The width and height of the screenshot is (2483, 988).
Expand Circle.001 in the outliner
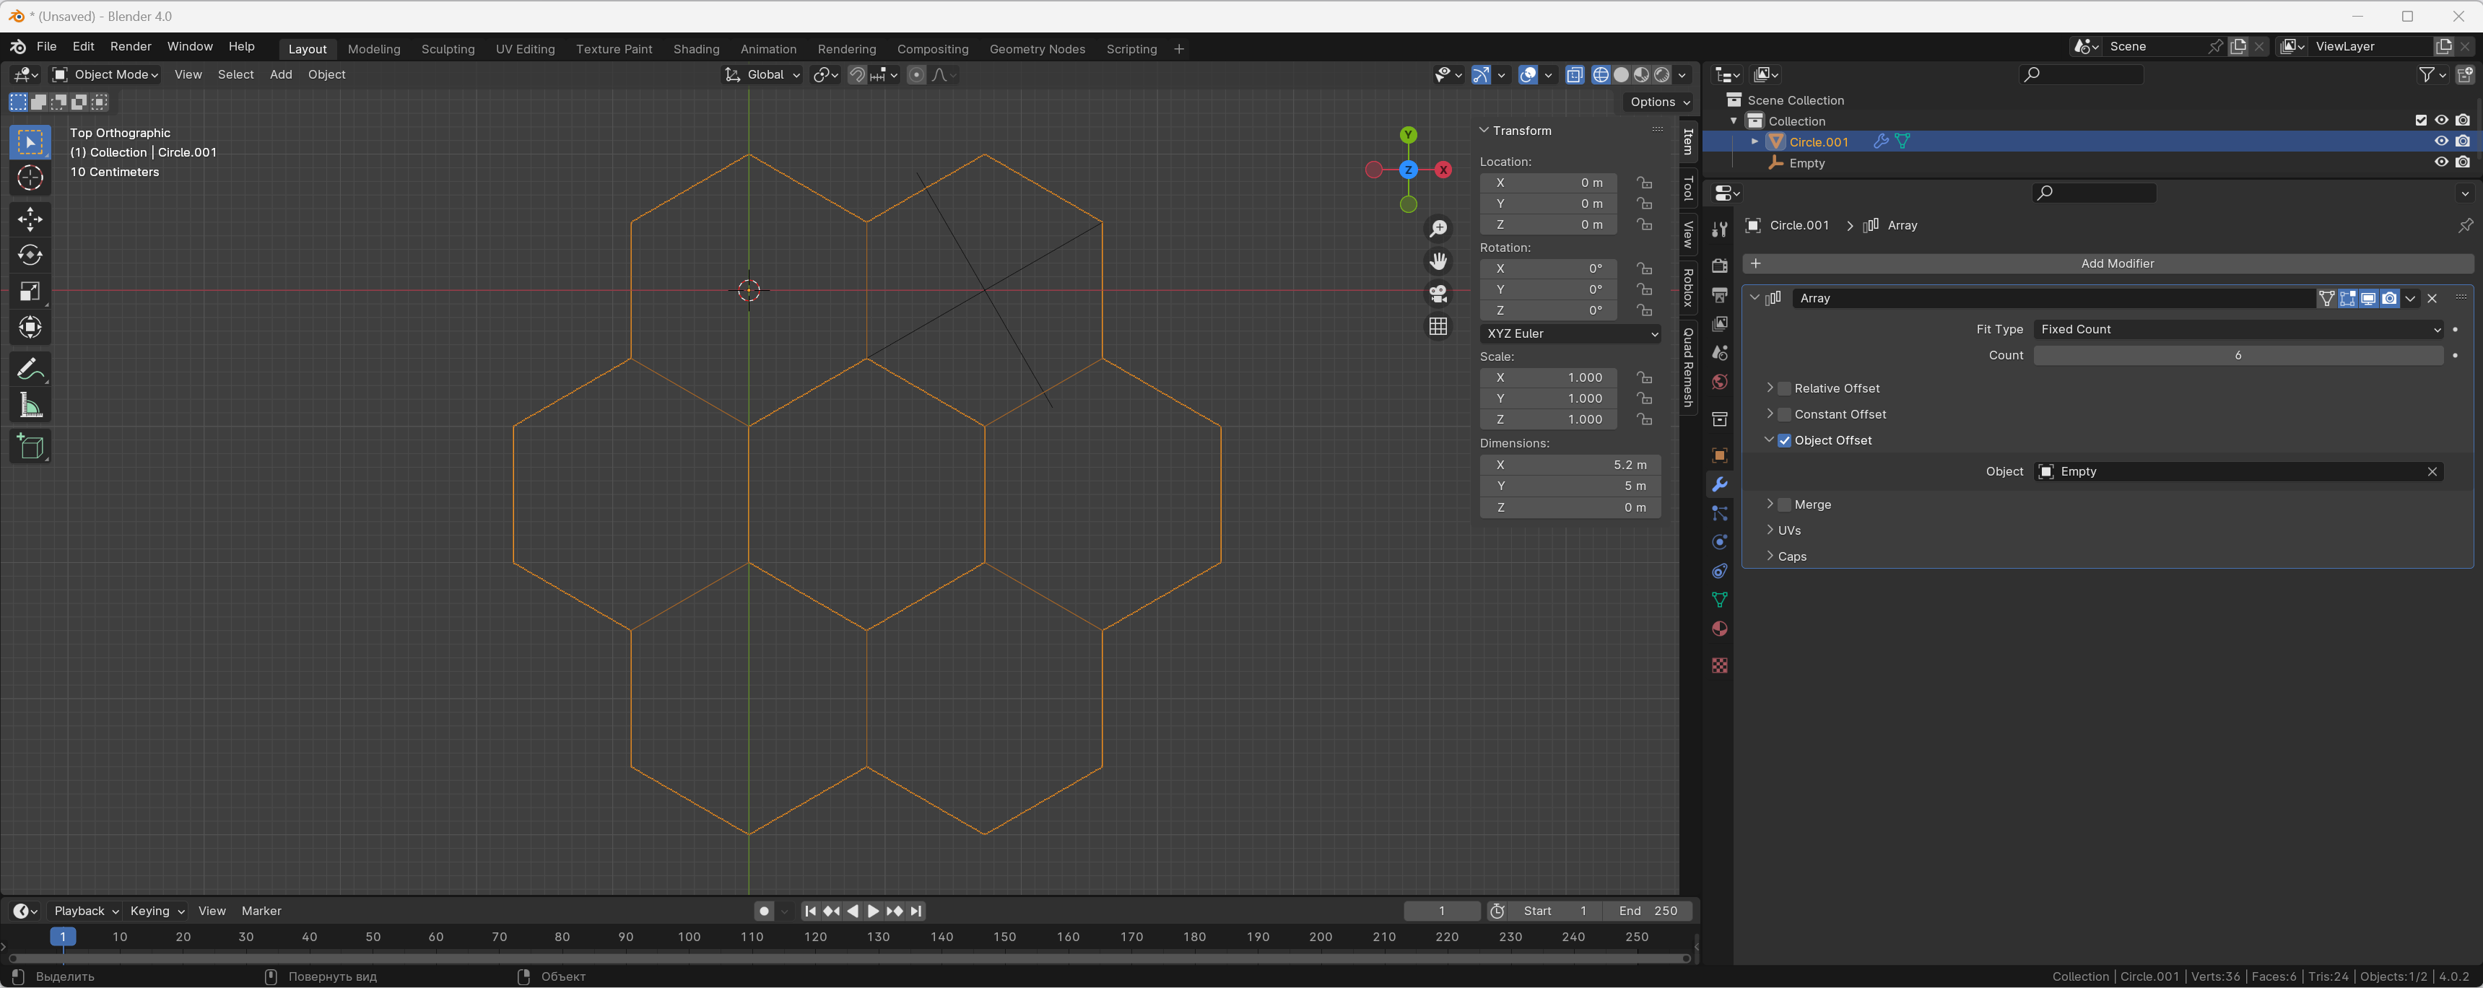1754,141
